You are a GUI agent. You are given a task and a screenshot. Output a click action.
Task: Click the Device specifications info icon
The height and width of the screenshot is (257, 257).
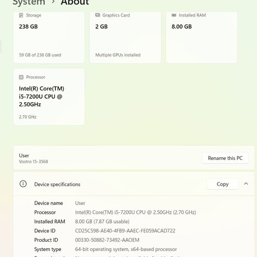[x=23, y=184]
